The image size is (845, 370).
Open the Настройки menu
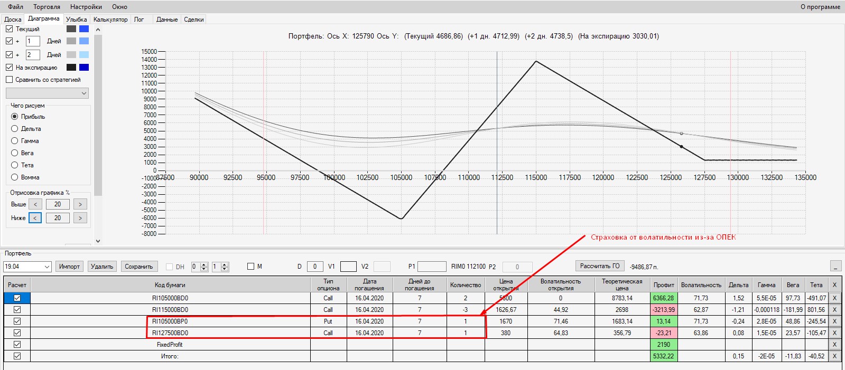[86, 7]
